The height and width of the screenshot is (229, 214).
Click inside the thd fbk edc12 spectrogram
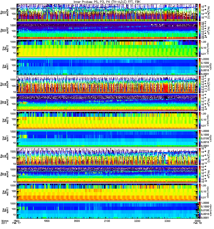(107, 120)
